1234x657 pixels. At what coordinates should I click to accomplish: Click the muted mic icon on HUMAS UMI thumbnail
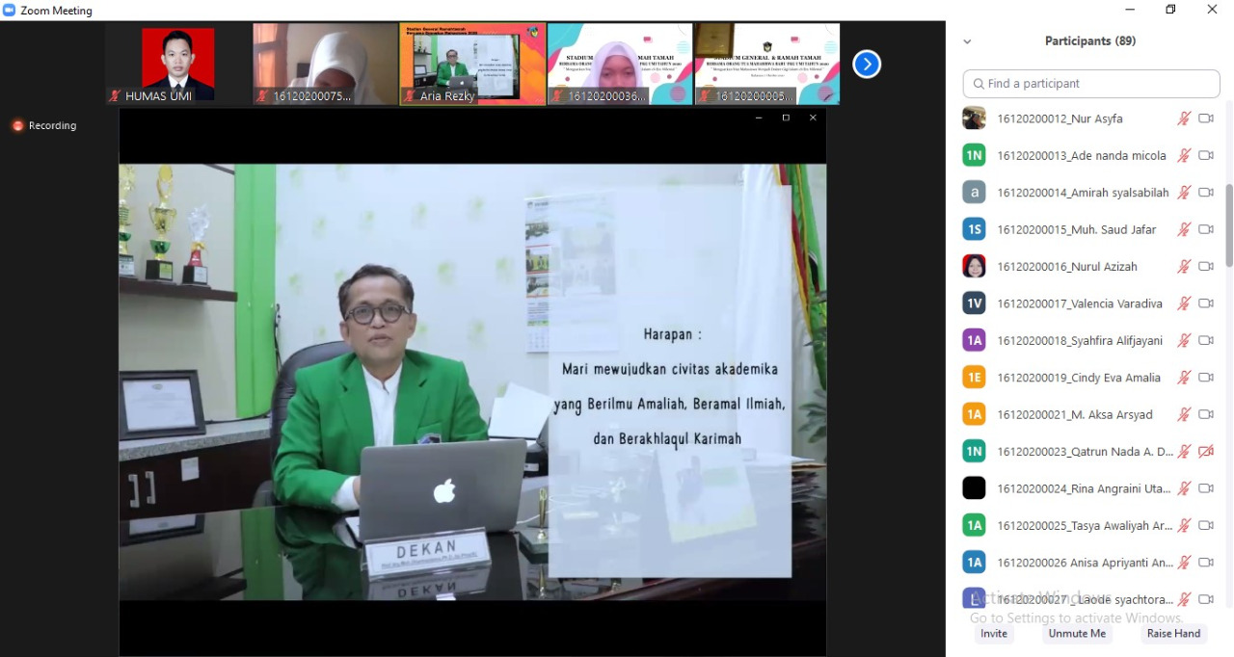[x=115, y=96]
